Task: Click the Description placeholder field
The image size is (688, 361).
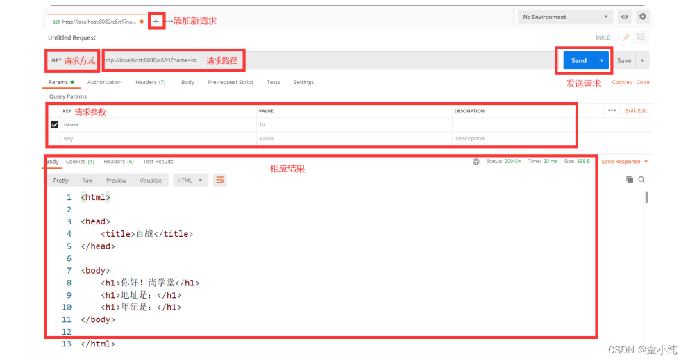Action: coord(514,139)
